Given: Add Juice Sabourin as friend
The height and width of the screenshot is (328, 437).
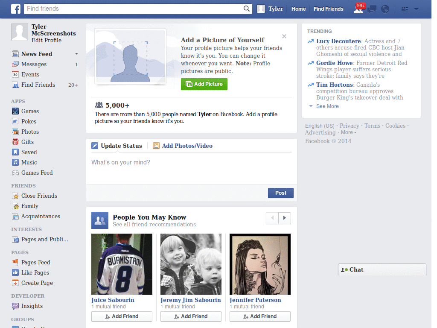Looking at the screenshot, I should [122, 316].
